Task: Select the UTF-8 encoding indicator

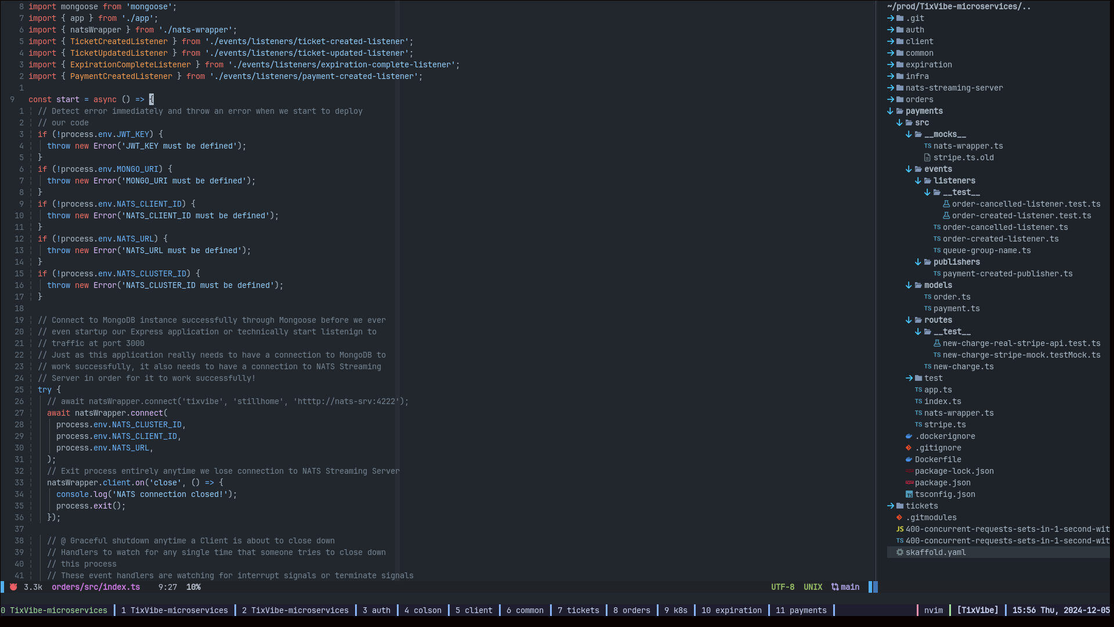Action: pyautogui.click(x=782, y=586)
